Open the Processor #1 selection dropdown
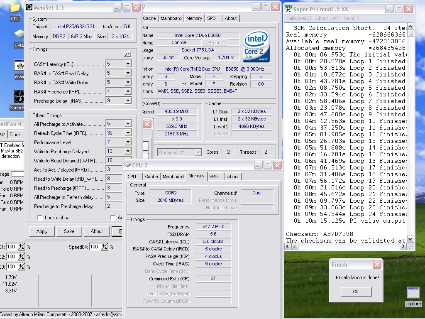This screenshot has height=319, width=425. tap(198, 152)
